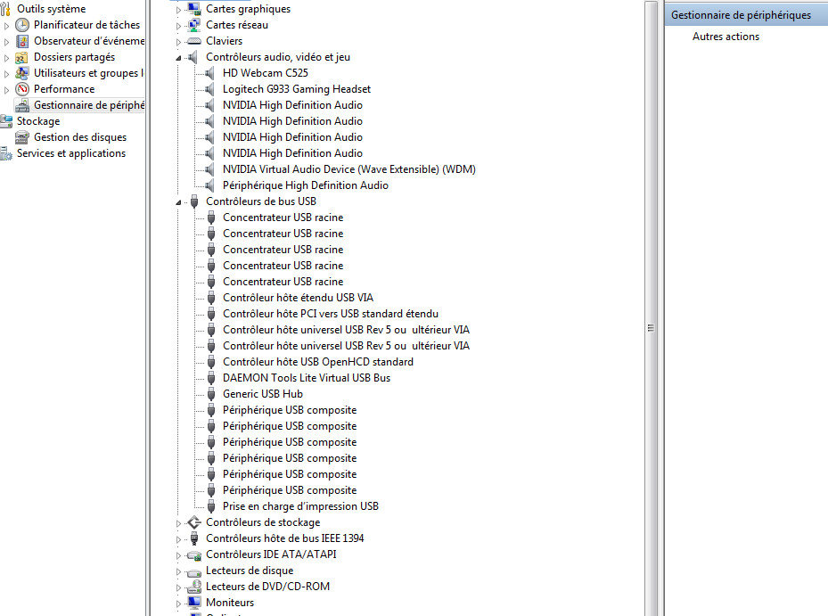Click the Claviers keyboard icon
Viewport: 828px width, 616px height.
194,41
